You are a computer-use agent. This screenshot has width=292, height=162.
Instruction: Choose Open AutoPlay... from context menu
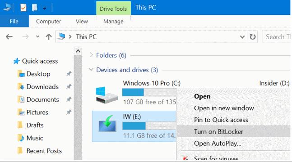pyautogui.click(x=218, y=143)
